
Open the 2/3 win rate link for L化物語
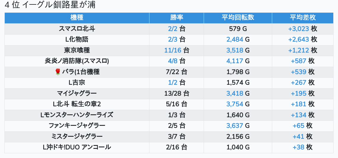(x=172, y=40)
